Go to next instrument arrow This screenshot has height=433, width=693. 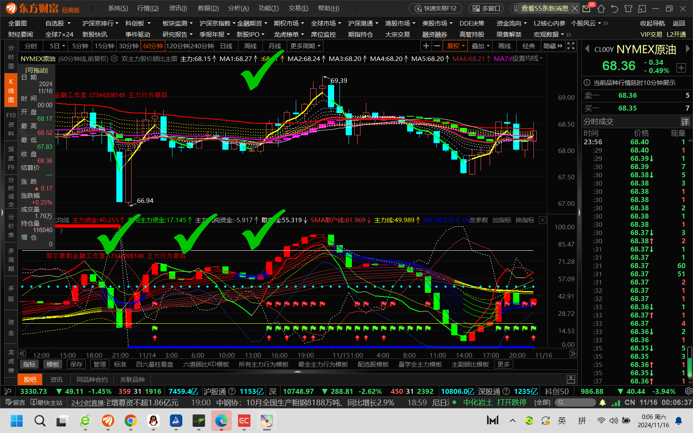click(687, 49)
